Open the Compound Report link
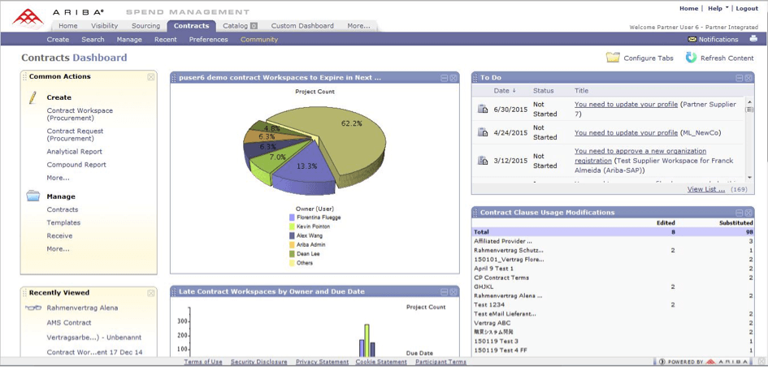Image resolution: width=768 pixels, height=367 pixels. click(x=76, y=165)
